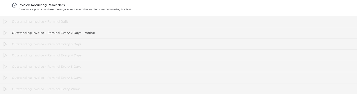The image size is (357, 94).
Task: Unfold the Remind Every 6 Days triangle icon
Action: (5, 78)
